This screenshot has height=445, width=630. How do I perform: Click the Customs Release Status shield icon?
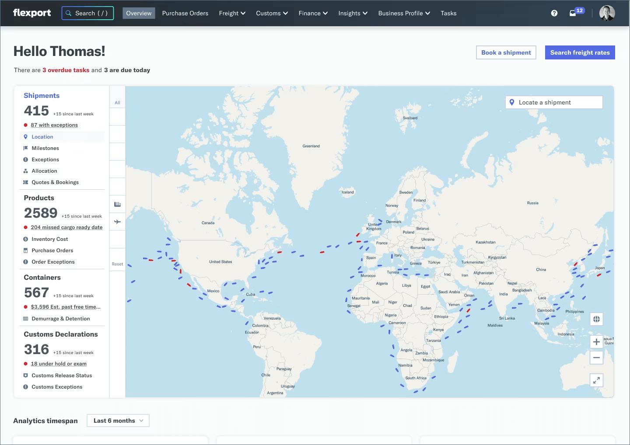point(25,375)
